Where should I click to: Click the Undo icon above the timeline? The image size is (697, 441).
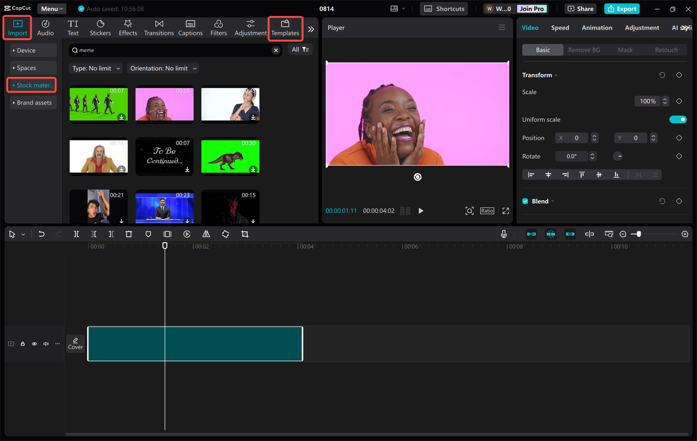tap(41, 234)
